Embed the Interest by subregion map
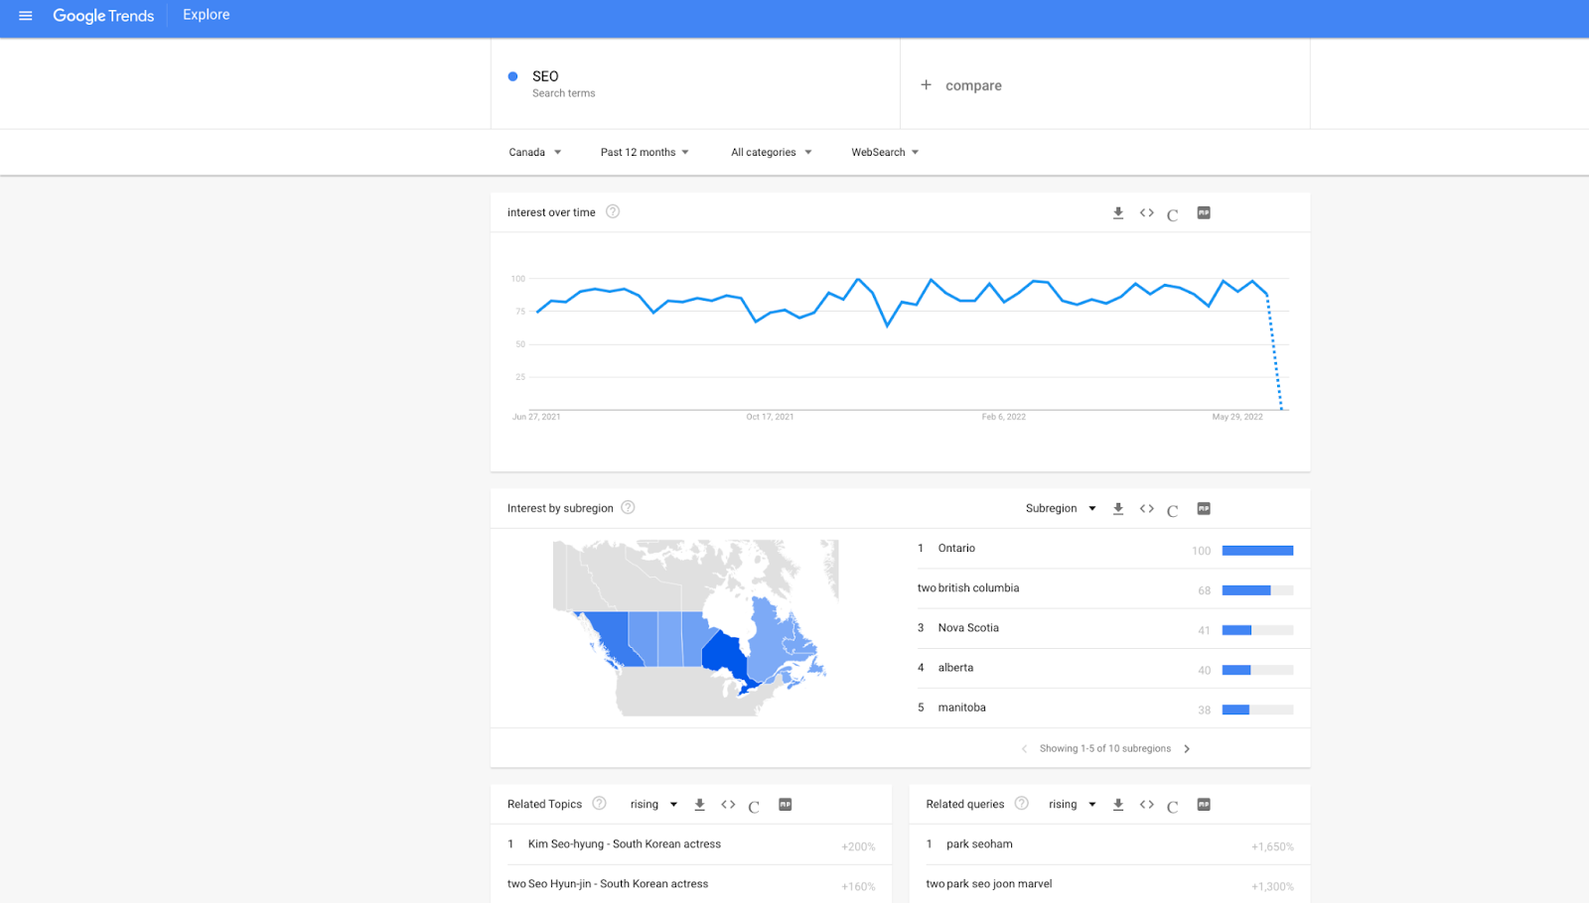 1147,509
